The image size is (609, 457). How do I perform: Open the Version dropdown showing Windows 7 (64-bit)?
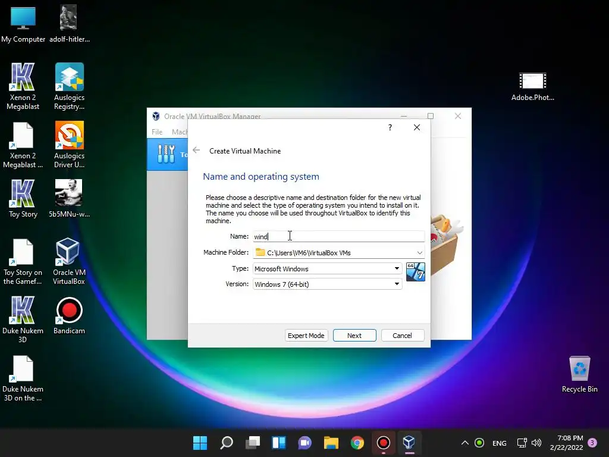pyautogui.click(x=328, y=284)
